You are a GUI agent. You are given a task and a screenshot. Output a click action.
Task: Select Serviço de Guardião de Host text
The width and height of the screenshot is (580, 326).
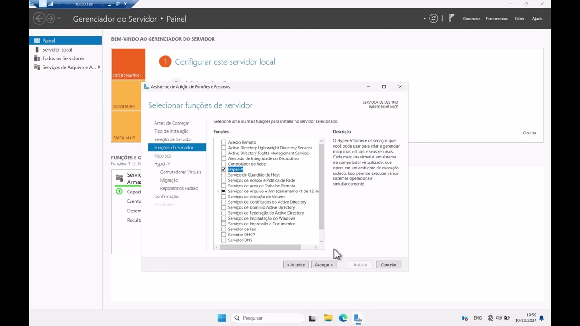click(254, 175)
